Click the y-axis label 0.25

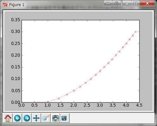coord(16,43)
